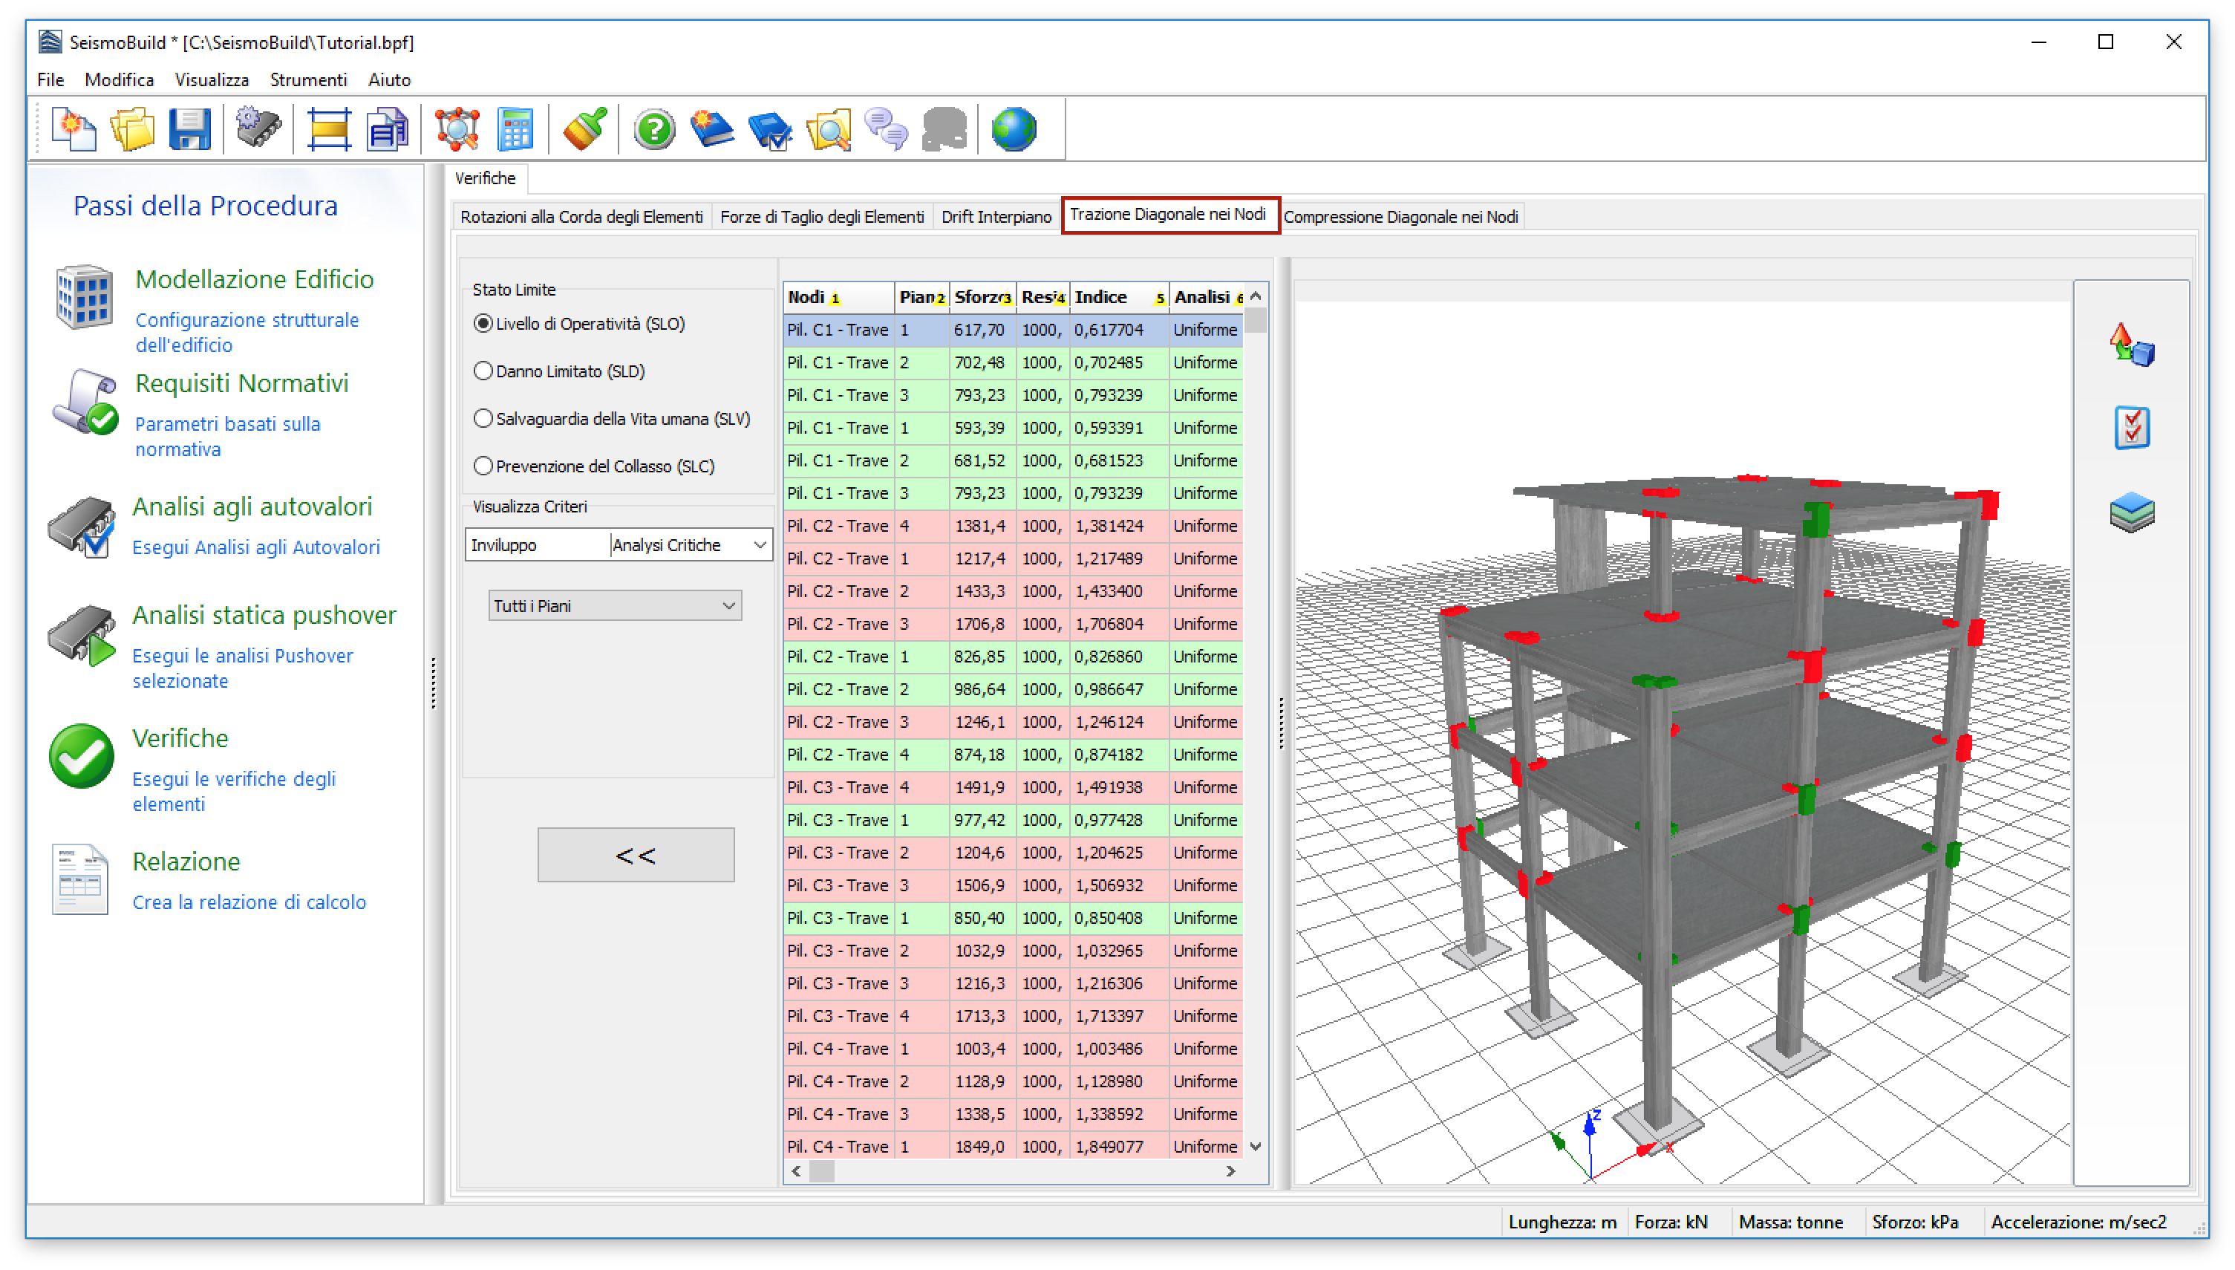Open the Strumenti menu
Image resolution: width=2235 pixels, height=1270 pixels.
click(x=308, y=79)
